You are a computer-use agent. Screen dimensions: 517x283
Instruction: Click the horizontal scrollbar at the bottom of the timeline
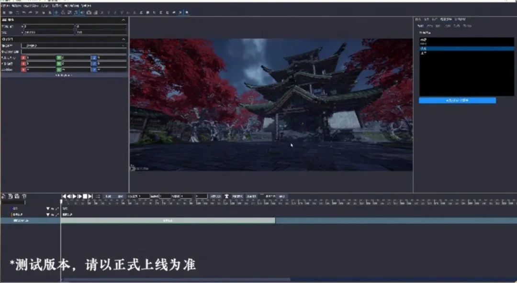click(176, 280)
